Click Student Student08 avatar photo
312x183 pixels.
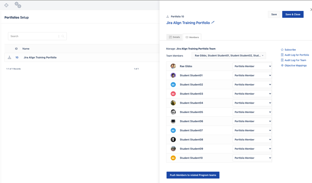[x=173, y=139]
